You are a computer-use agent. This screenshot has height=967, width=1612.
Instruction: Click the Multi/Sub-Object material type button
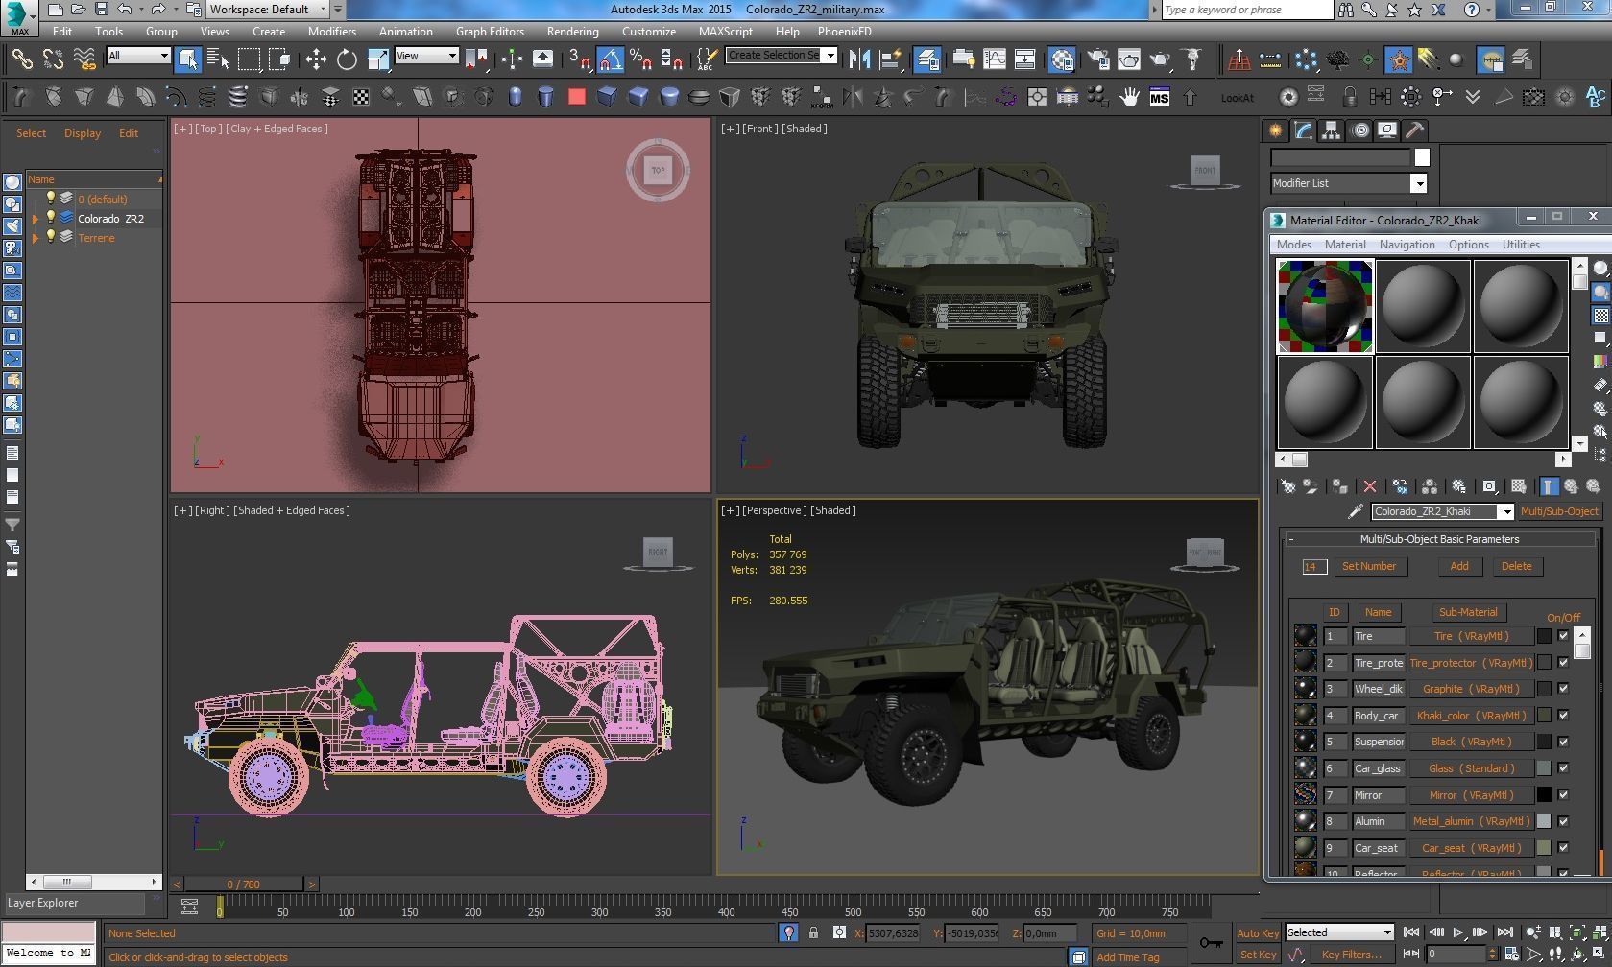click(1559, 511)
